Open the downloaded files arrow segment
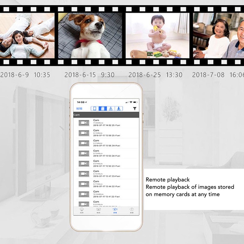The image size is (244, 244). 119,109
